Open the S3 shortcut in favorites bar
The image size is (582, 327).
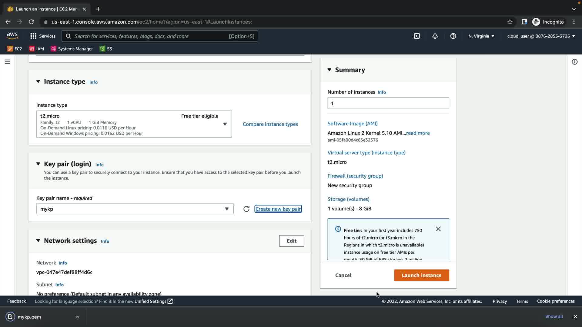coord(106,49)
